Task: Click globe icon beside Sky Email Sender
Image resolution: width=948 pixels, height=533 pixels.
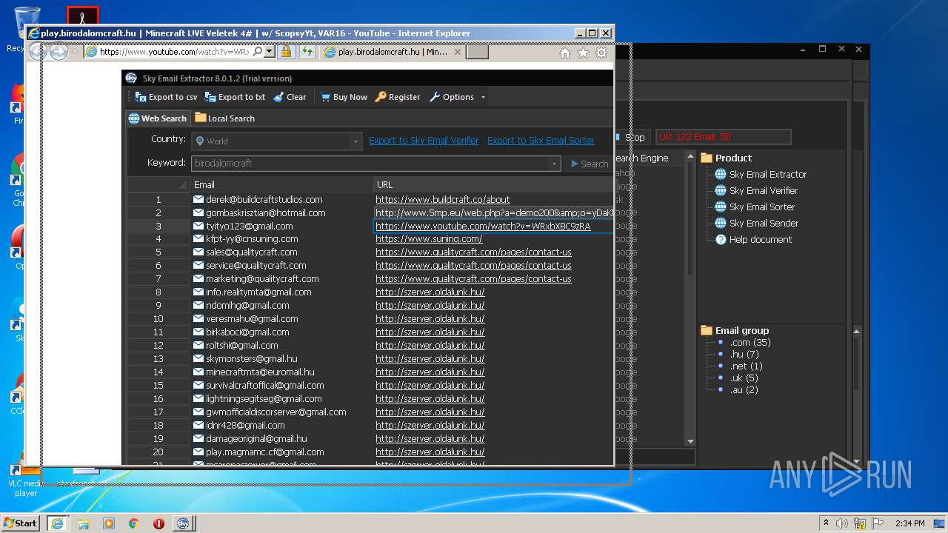Action: [720, 223]
